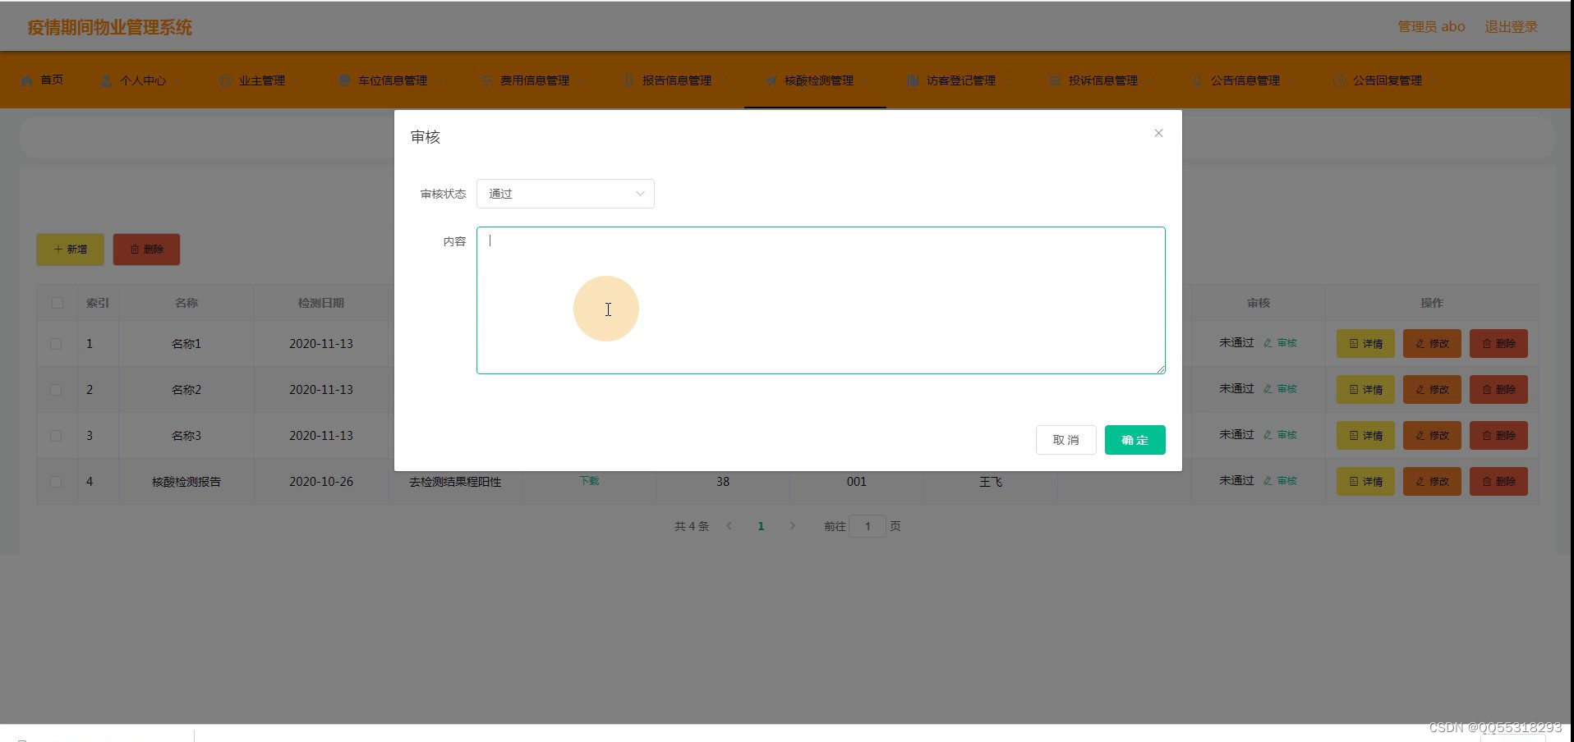This screenshot has height=742, width=1574.
Task: Open 详情 for row 名称2
Action: coord(1365,390)
